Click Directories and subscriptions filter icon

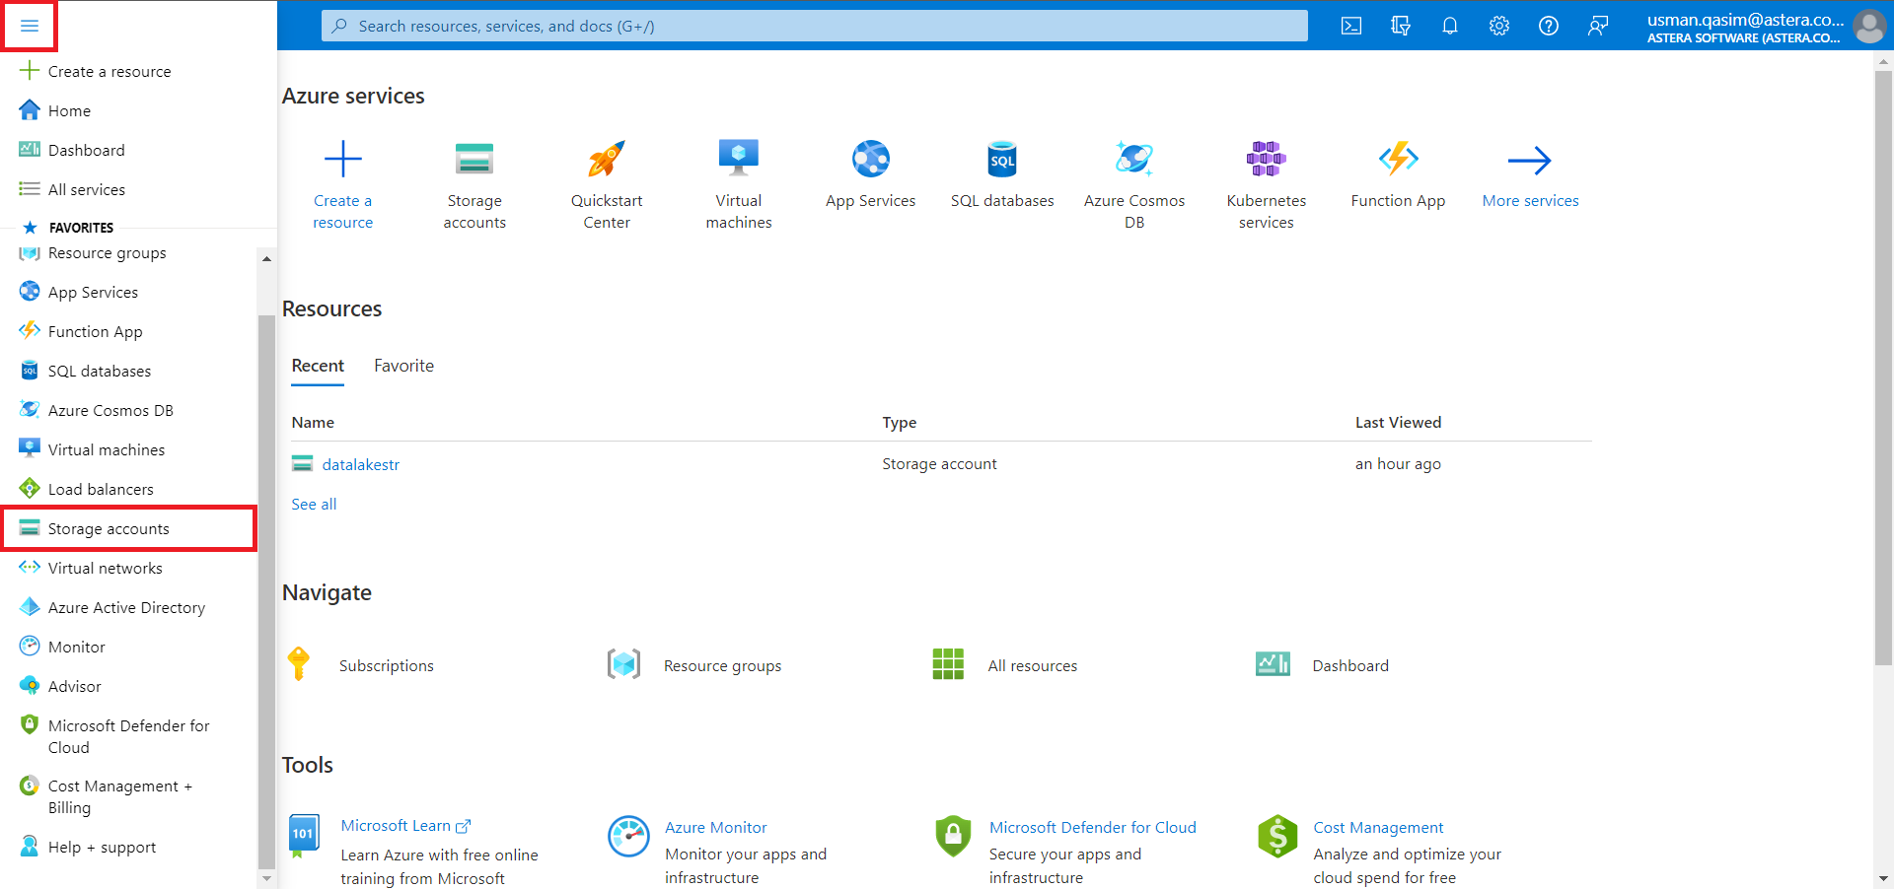(x=1400, y=26)
